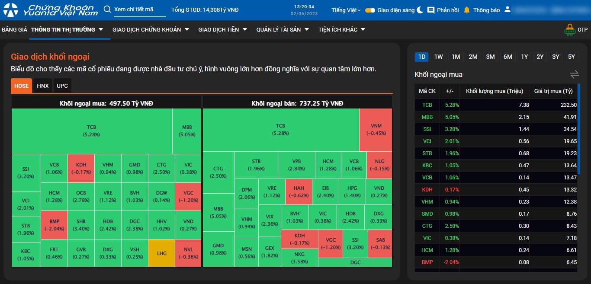Select the 1W time range option
This screenshot has height=284, width=591.
(439, 57)
